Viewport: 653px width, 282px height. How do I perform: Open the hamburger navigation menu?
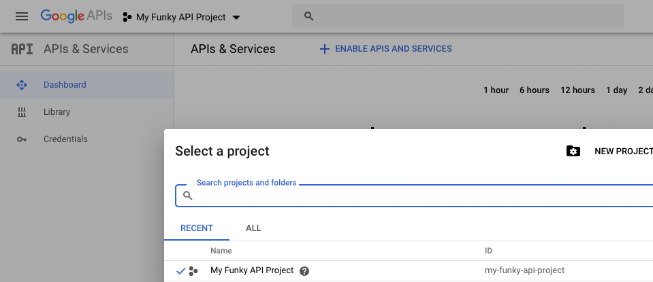(x=22, y=16)
